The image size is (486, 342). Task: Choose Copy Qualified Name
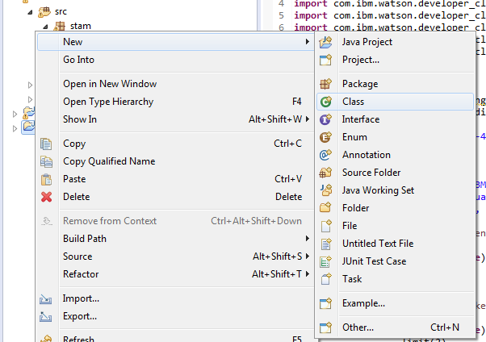click(x=109, y=161)
